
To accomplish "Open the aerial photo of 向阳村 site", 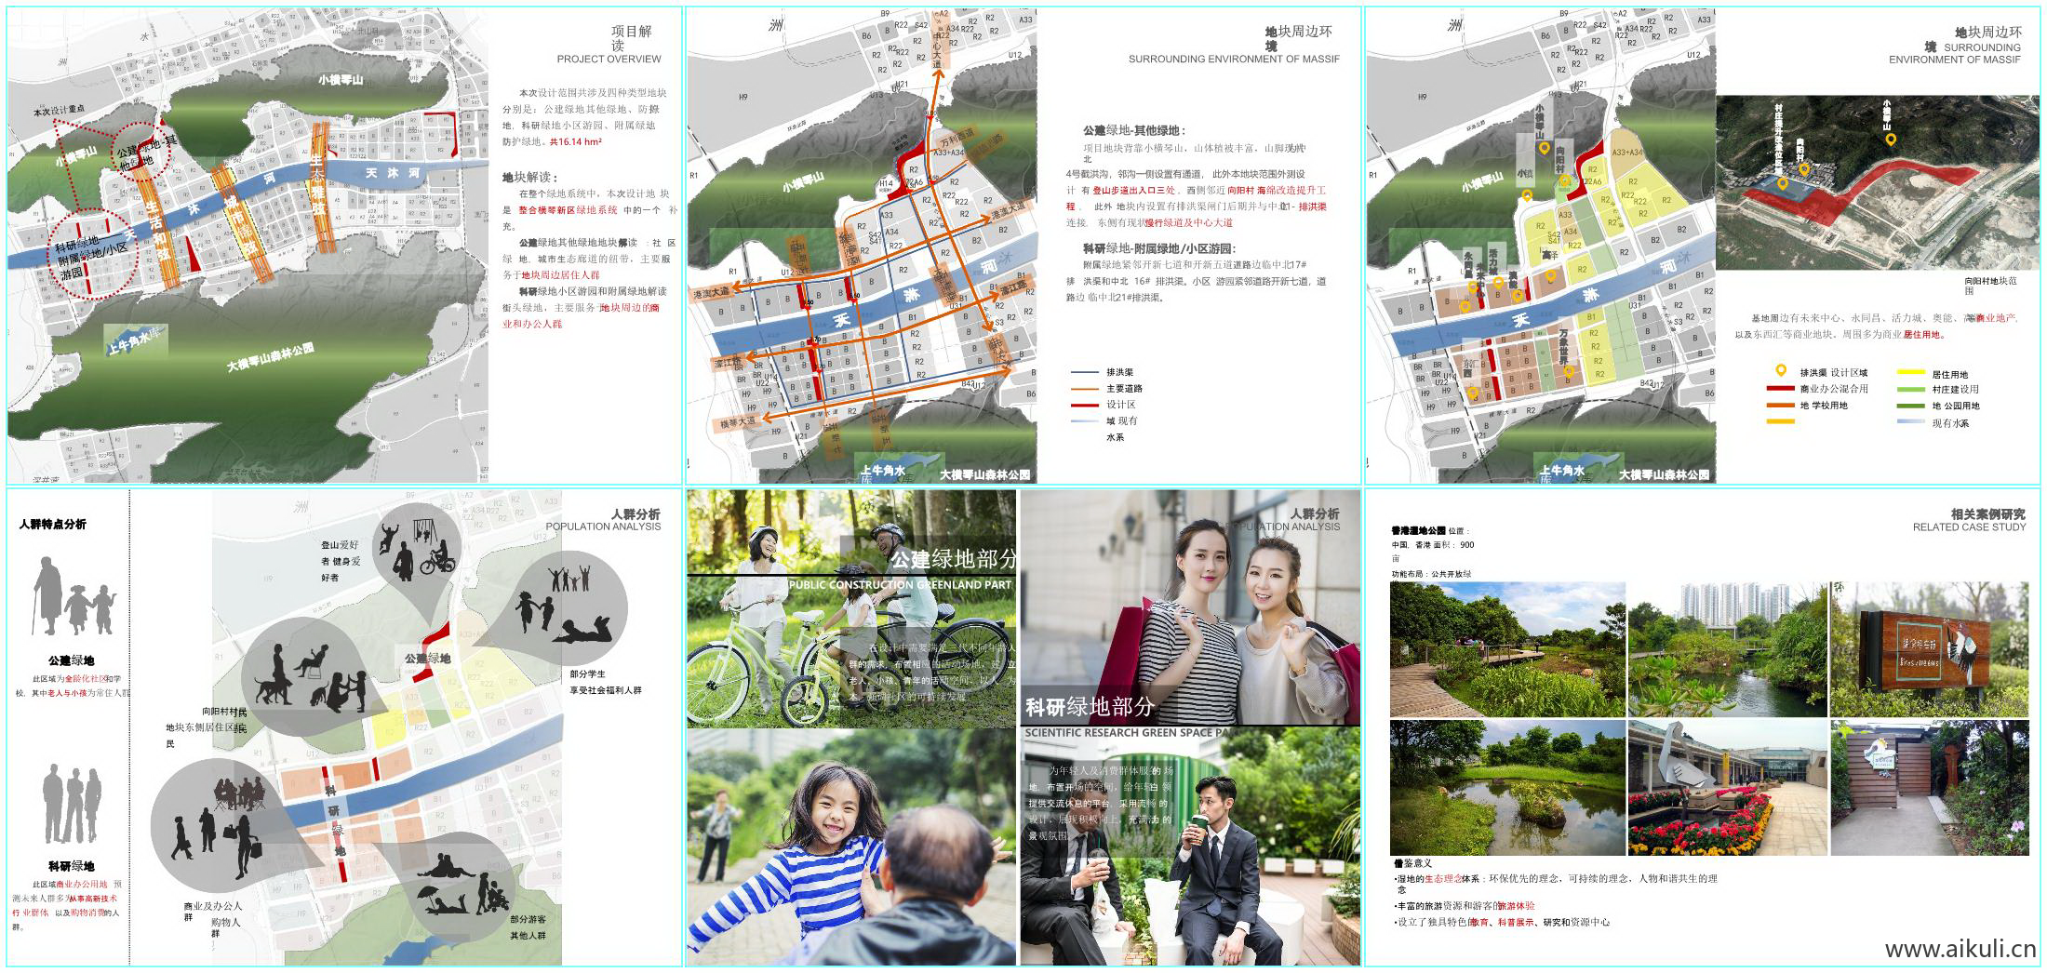I will [x=1878, y=183].
